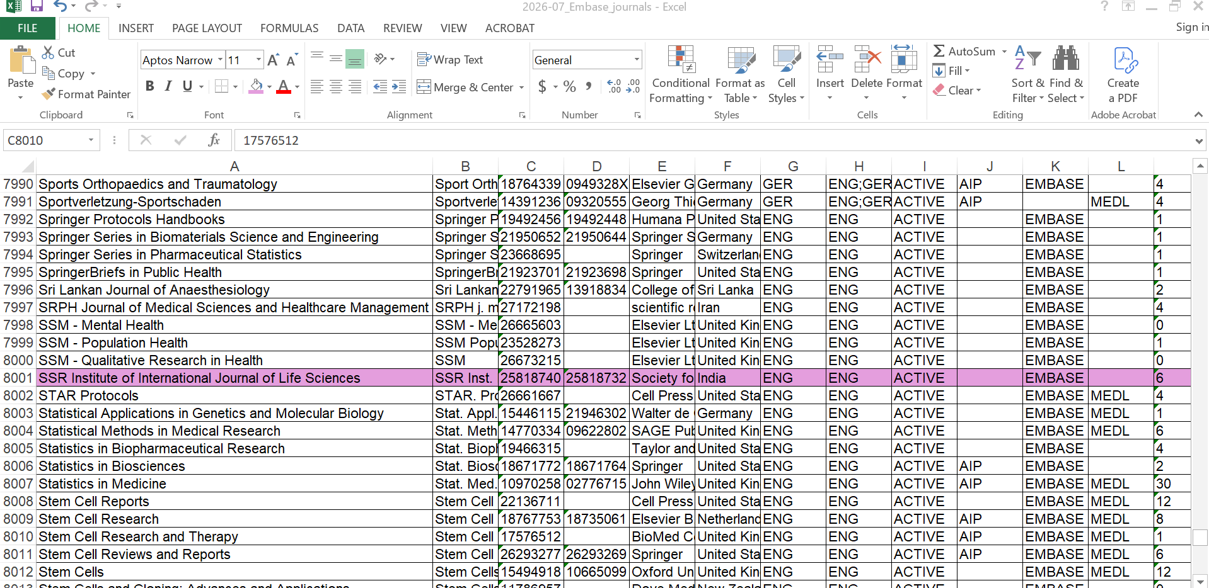Toggle Bottom Align vertical alignment

click(x=355, y=59)
